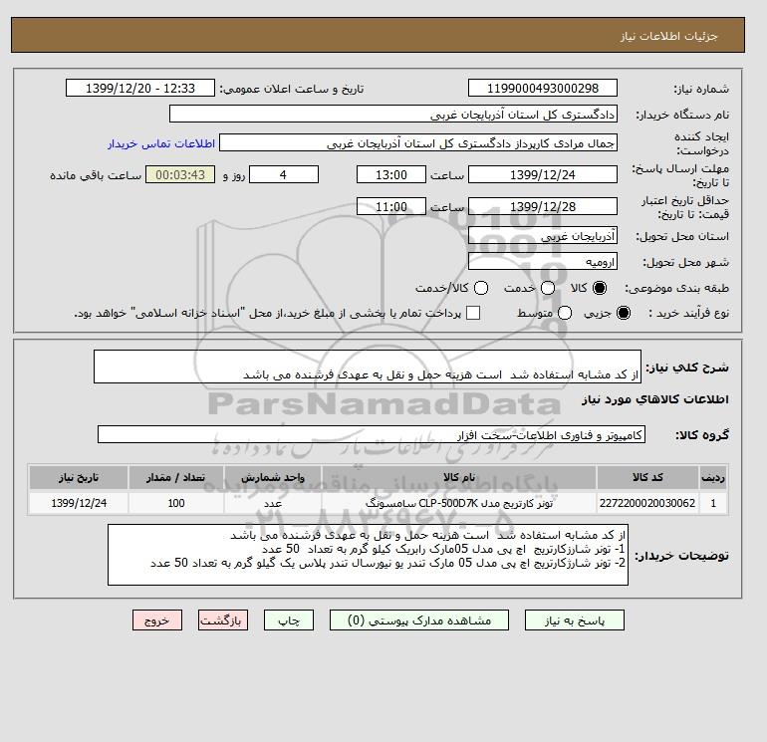Click the response deadline date 1399/12/24 field
Image resolution: width=767 pixels, height=742 pixels.
click(543, 174)
